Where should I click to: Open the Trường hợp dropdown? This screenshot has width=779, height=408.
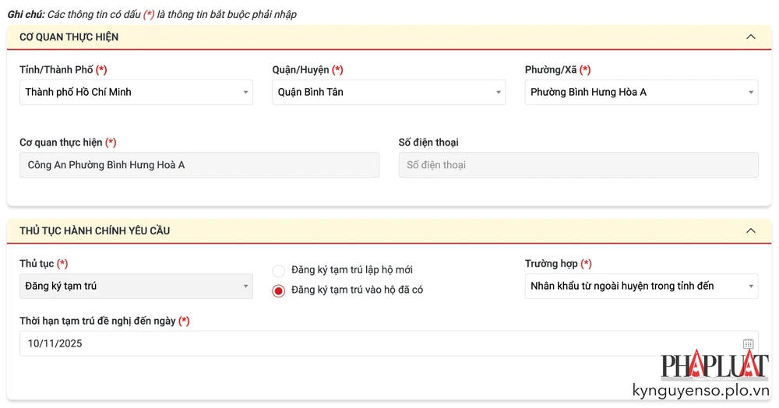pos(640,286)
